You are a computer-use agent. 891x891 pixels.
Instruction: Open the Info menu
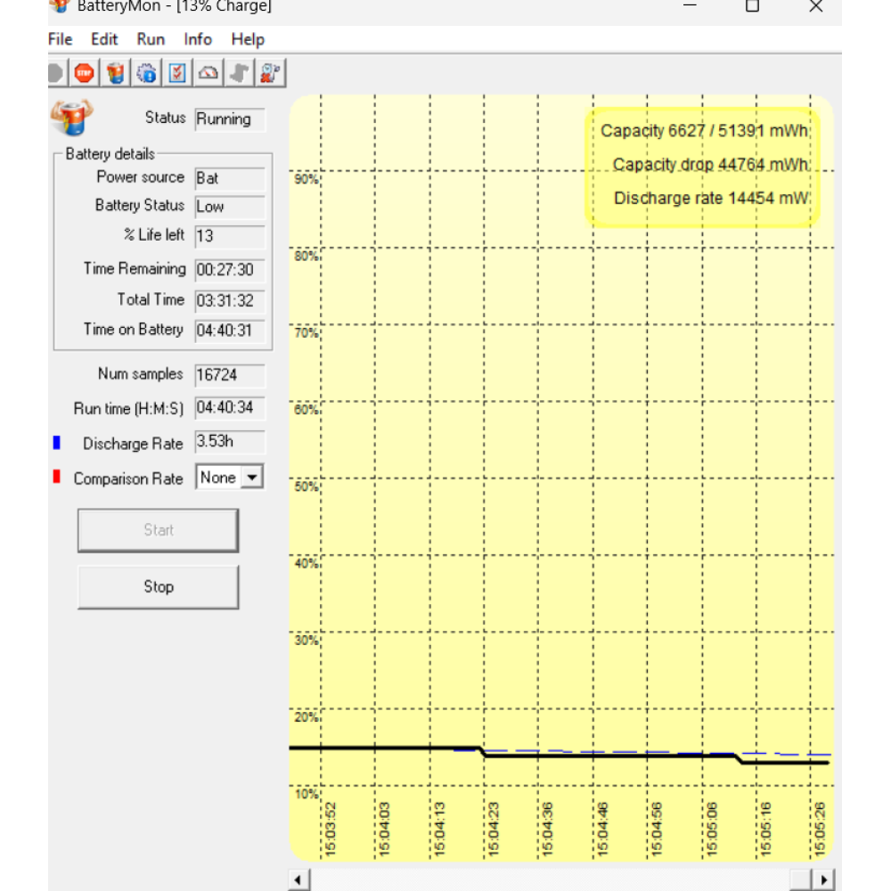point(198,39)
